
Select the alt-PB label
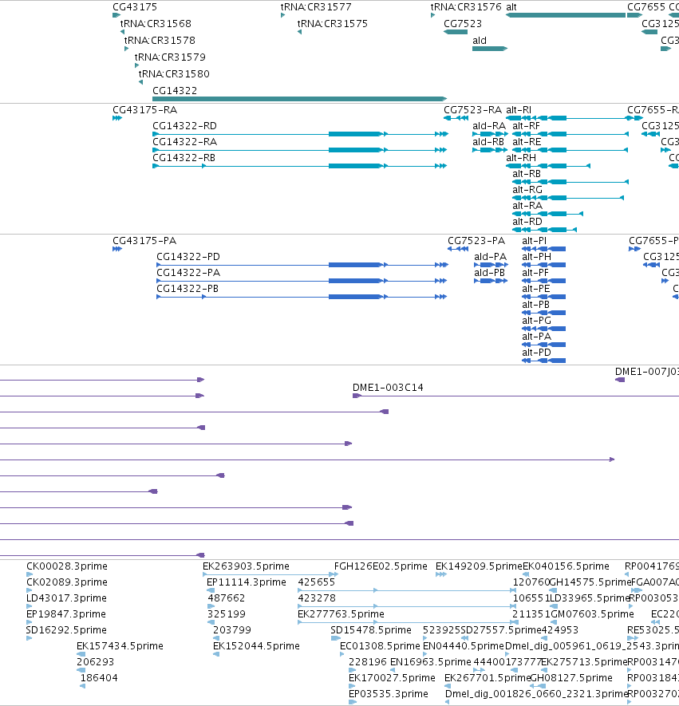tap(536, 305)
